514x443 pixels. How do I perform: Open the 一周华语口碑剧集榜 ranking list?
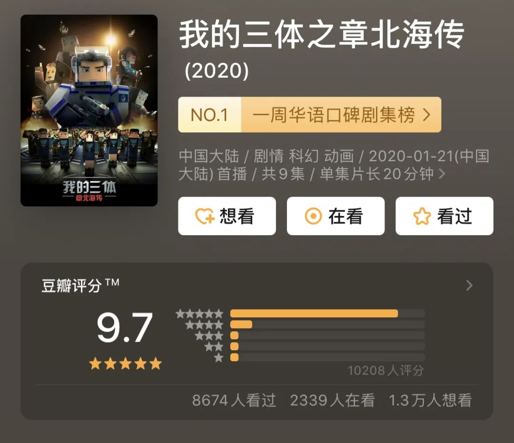pyautogui.click(x=341, y=115)
